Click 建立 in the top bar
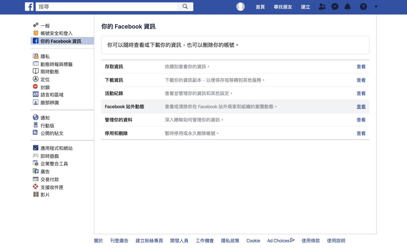 [x=306, y=7]
